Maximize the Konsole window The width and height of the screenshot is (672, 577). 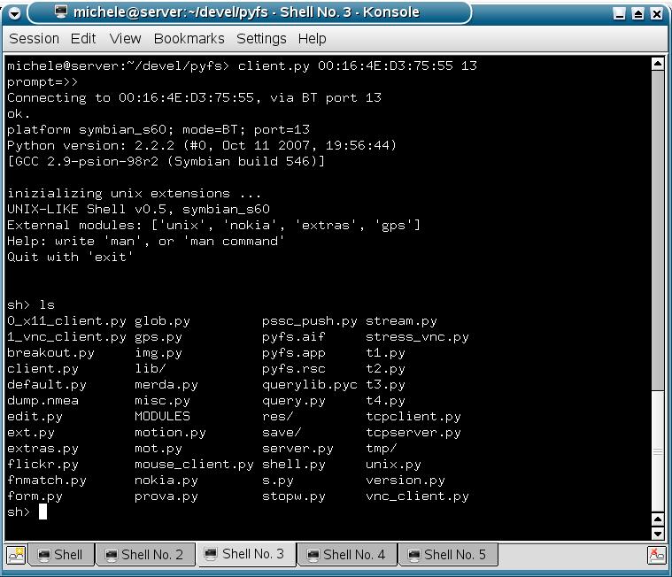(637, 13)
